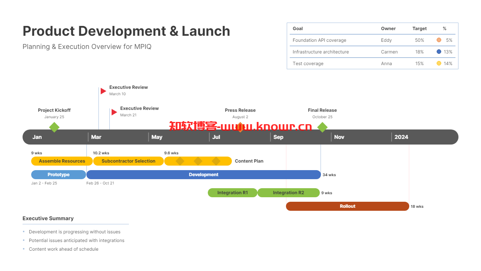481x271 pixels.
Task: Click the 18 wks duration label
Action: 417,207
